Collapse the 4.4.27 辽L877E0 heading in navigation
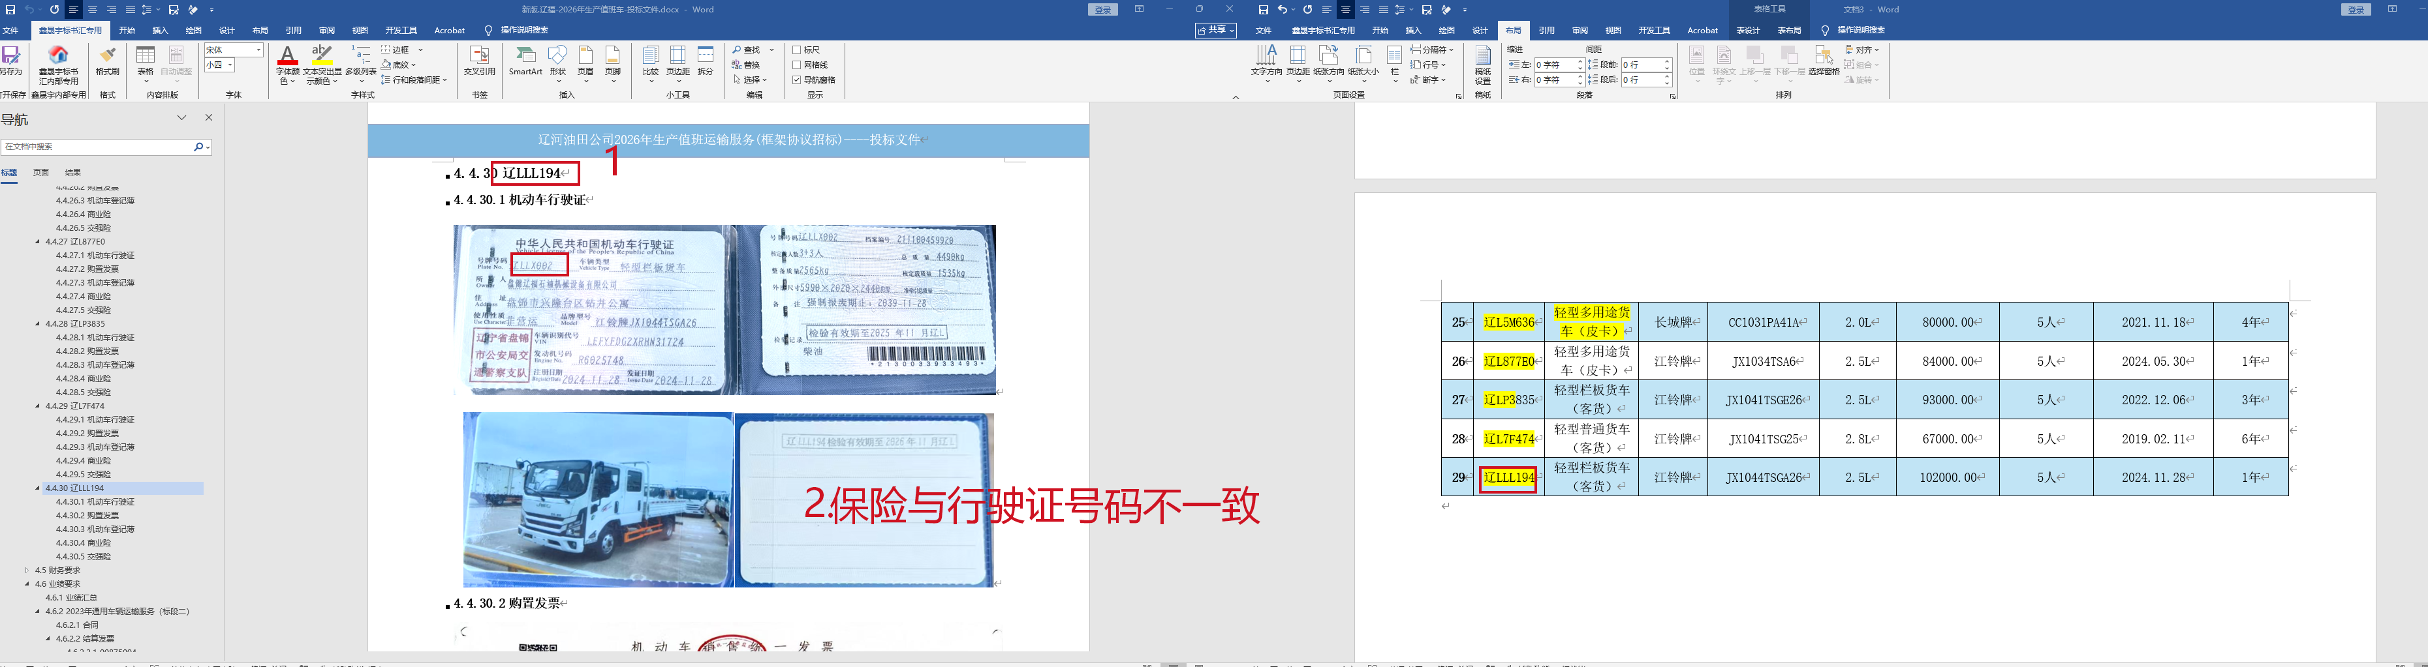The height and width of the screenshot is (667, 2428). (x=38, y=241)
